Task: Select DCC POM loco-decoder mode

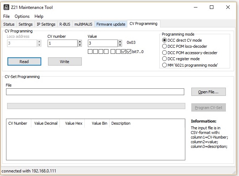Action: click(164, 46)
